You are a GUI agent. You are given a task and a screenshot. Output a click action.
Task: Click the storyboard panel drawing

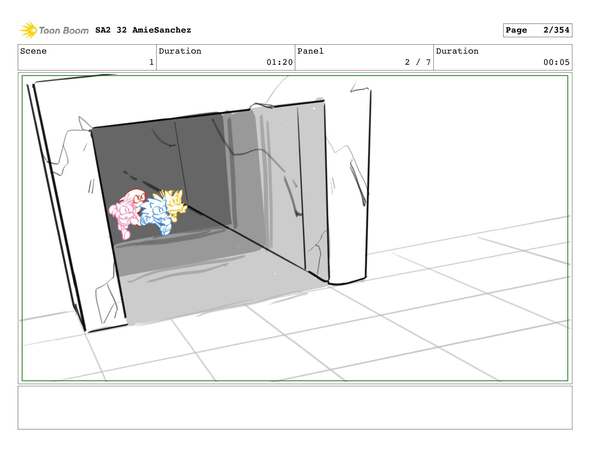coord(295,228)
